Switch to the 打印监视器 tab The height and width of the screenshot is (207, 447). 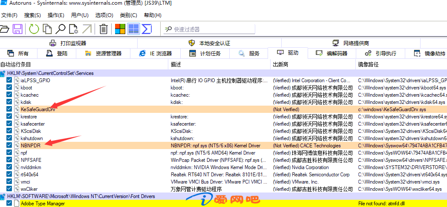pyautogui.click(x=69, y=43)
